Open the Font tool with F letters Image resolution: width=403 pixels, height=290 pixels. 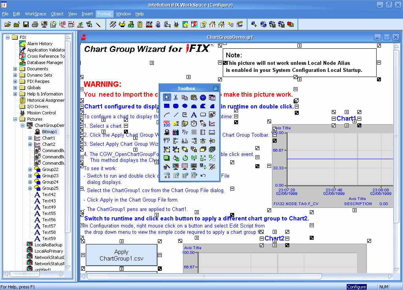185,132
